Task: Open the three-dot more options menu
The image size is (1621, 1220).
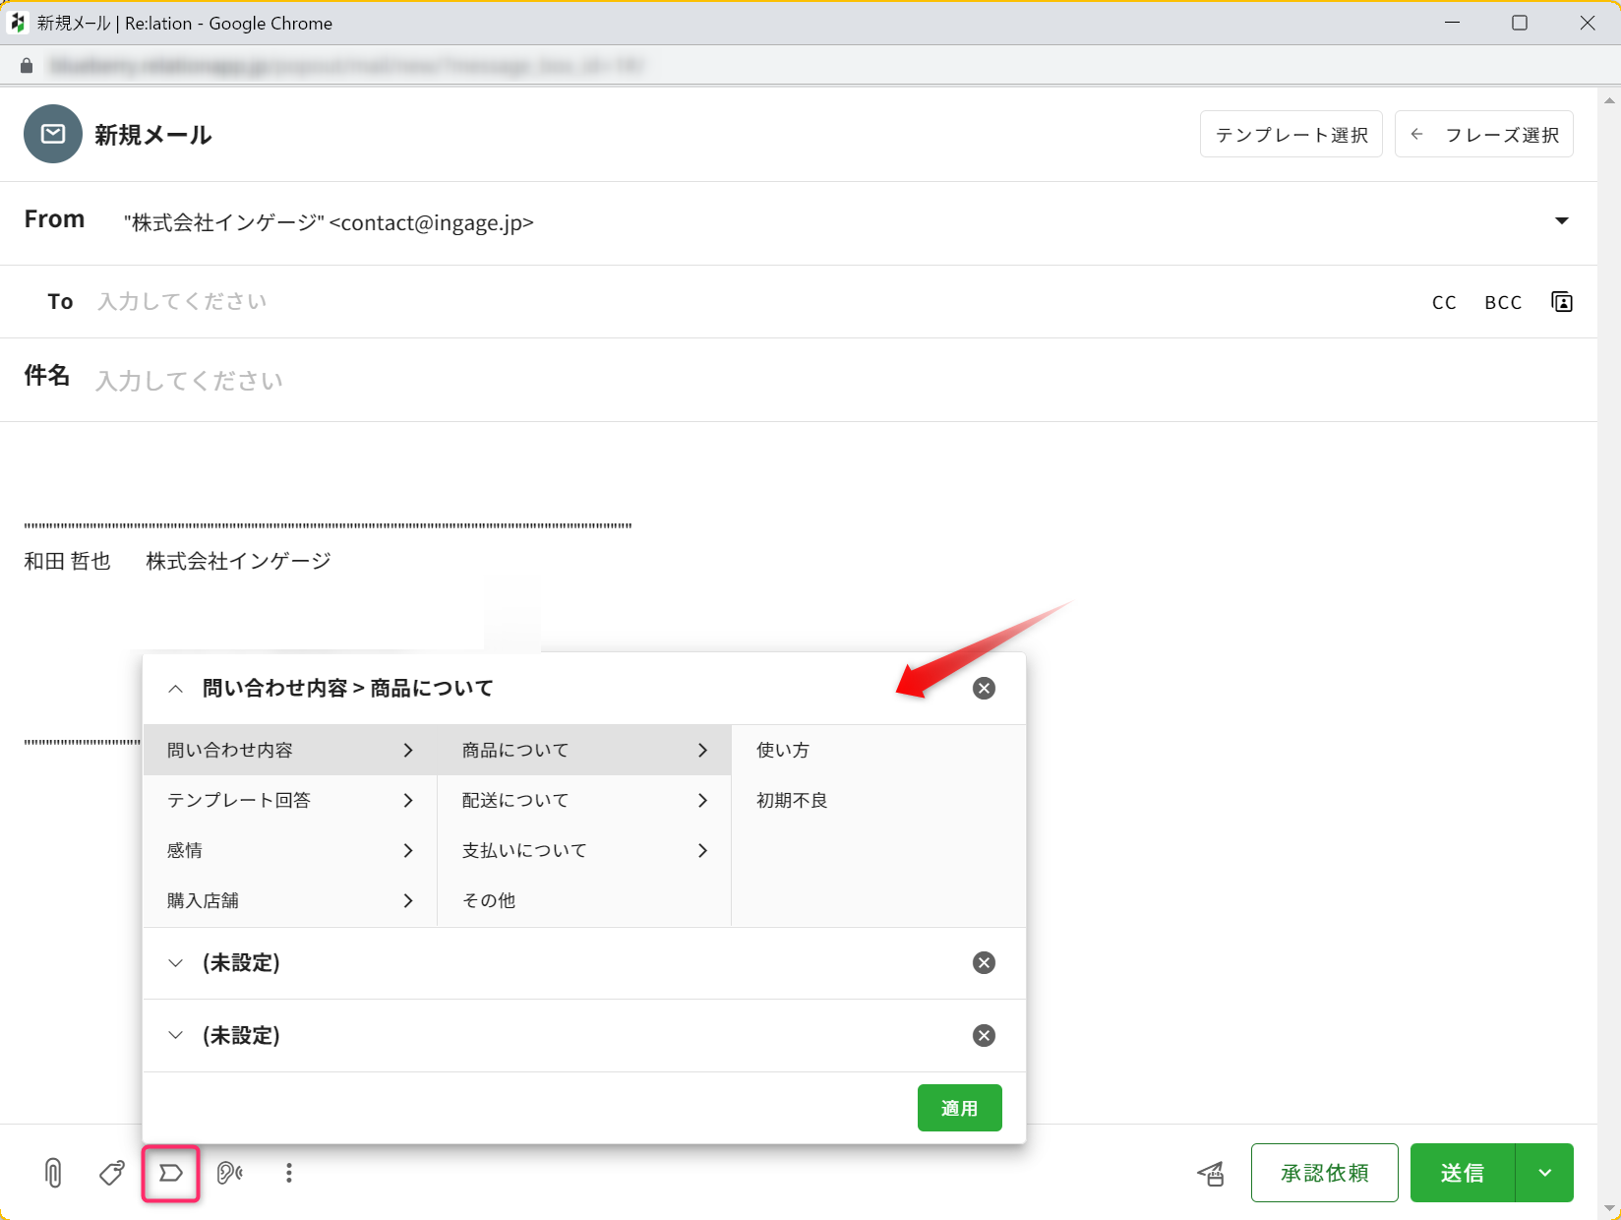Action: [x=288, y=1173]
